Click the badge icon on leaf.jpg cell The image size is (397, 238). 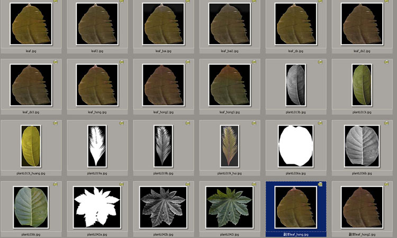(56, 2)
